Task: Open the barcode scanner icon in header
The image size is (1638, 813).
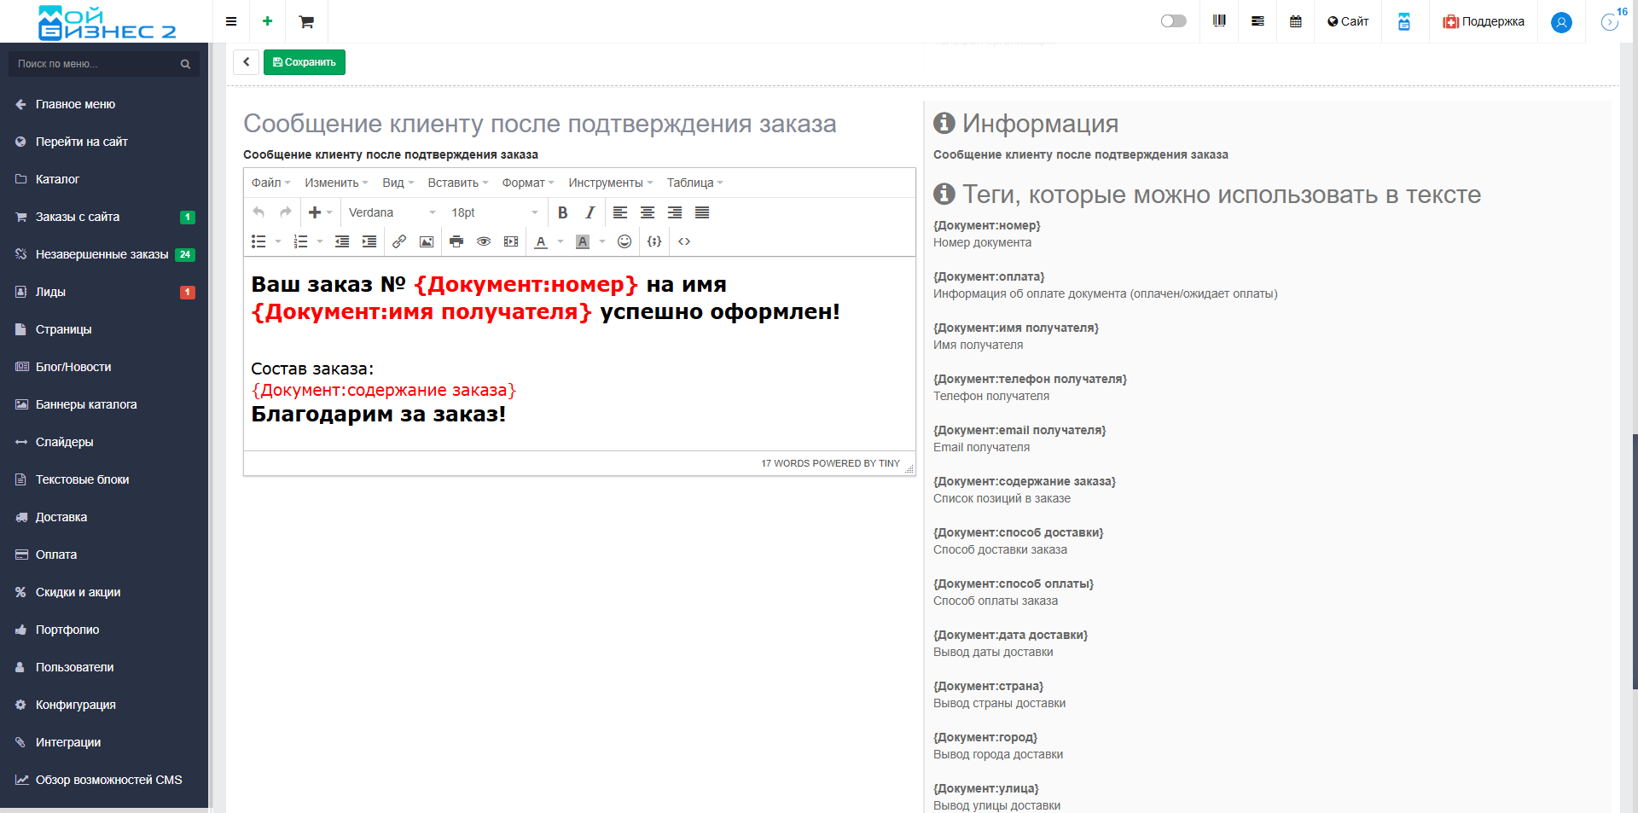Action: pyautogui.click(x=1219, y=21)
